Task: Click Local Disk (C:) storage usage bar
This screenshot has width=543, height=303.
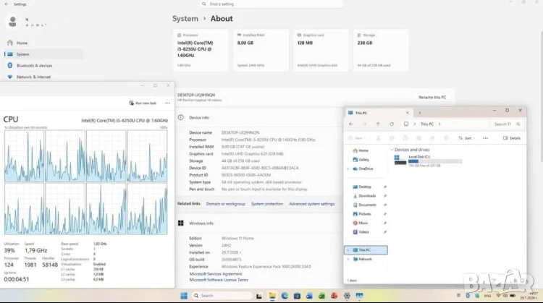Action: (435, 161)
